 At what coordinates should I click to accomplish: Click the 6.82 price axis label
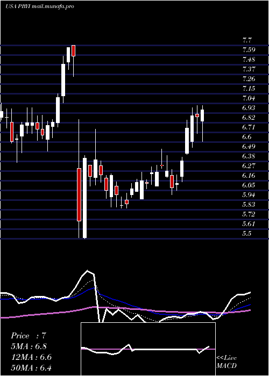tap(249, 117)
